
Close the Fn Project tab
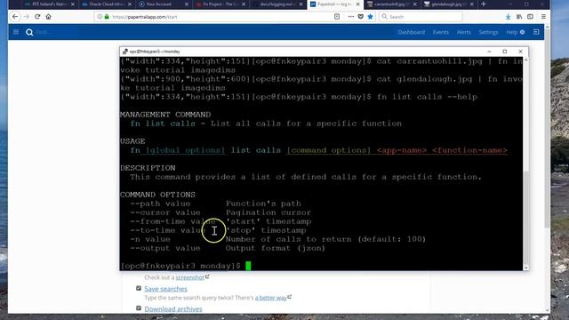244,4
